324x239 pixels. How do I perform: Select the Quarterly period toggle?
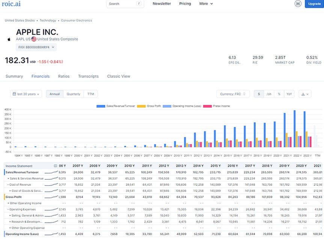coord(73,94)
